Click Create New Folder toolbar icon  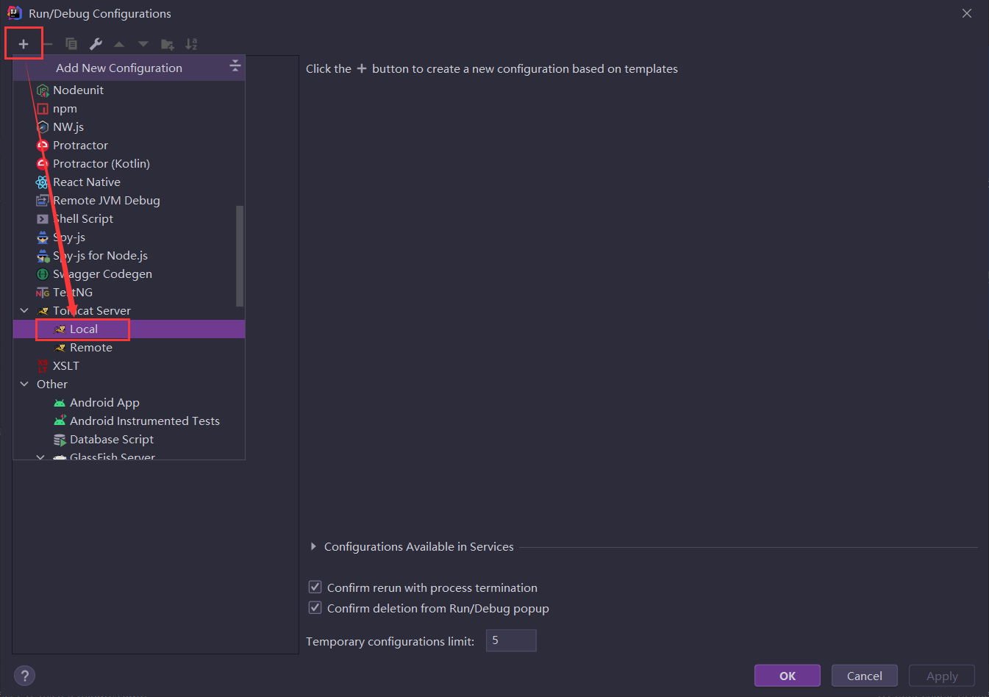(168, 44)
